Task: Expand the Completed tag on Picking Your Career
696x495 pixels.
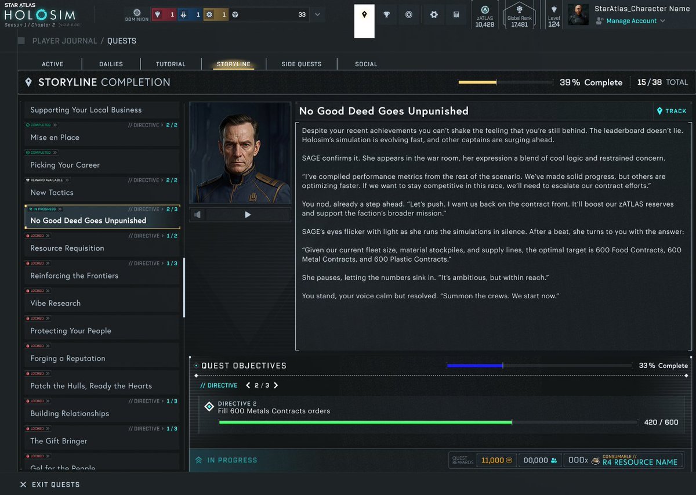Action: click(x=41, y=153)
